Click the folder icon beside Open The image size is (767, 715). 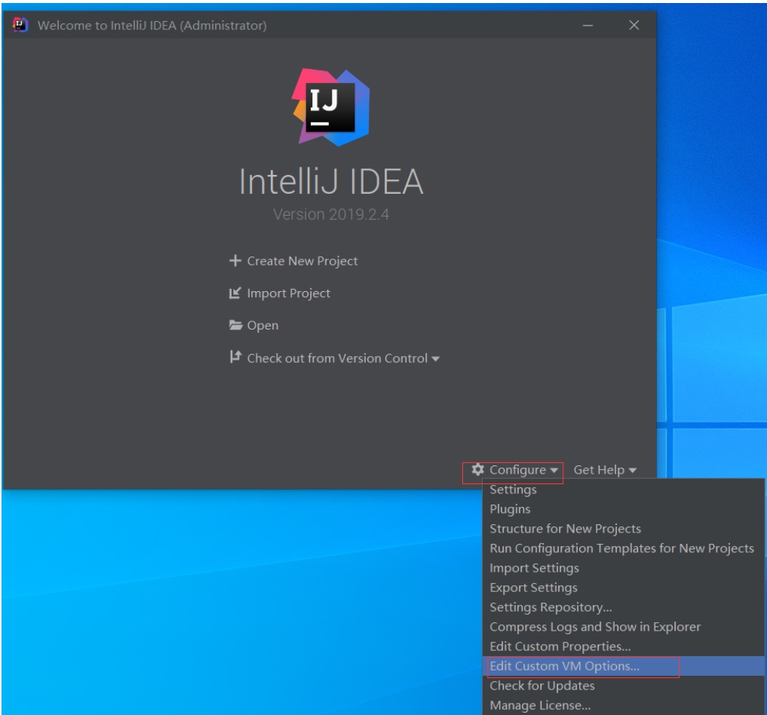point(236,325)
